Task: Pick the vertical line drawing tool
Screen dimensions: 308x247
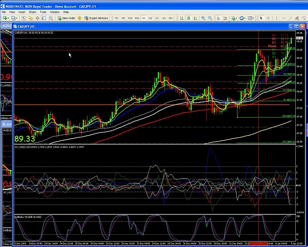Action: (x=276, y=18)
